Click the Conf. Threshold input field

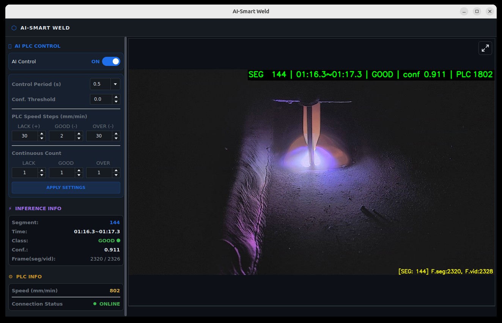tap(101, 99)
